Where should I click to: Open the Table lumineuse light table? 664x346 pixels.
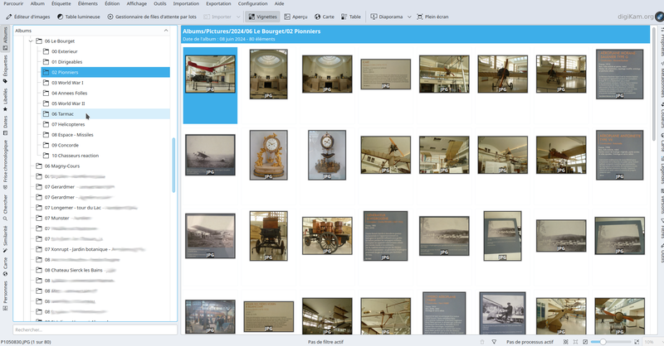pos(81,17)
